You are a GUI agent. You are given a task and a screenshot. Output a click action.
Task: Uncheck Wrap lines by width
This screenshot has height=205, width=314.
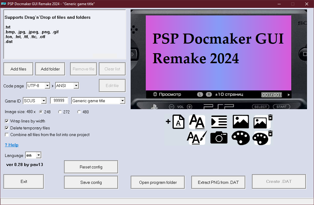(x=7, y=121)
